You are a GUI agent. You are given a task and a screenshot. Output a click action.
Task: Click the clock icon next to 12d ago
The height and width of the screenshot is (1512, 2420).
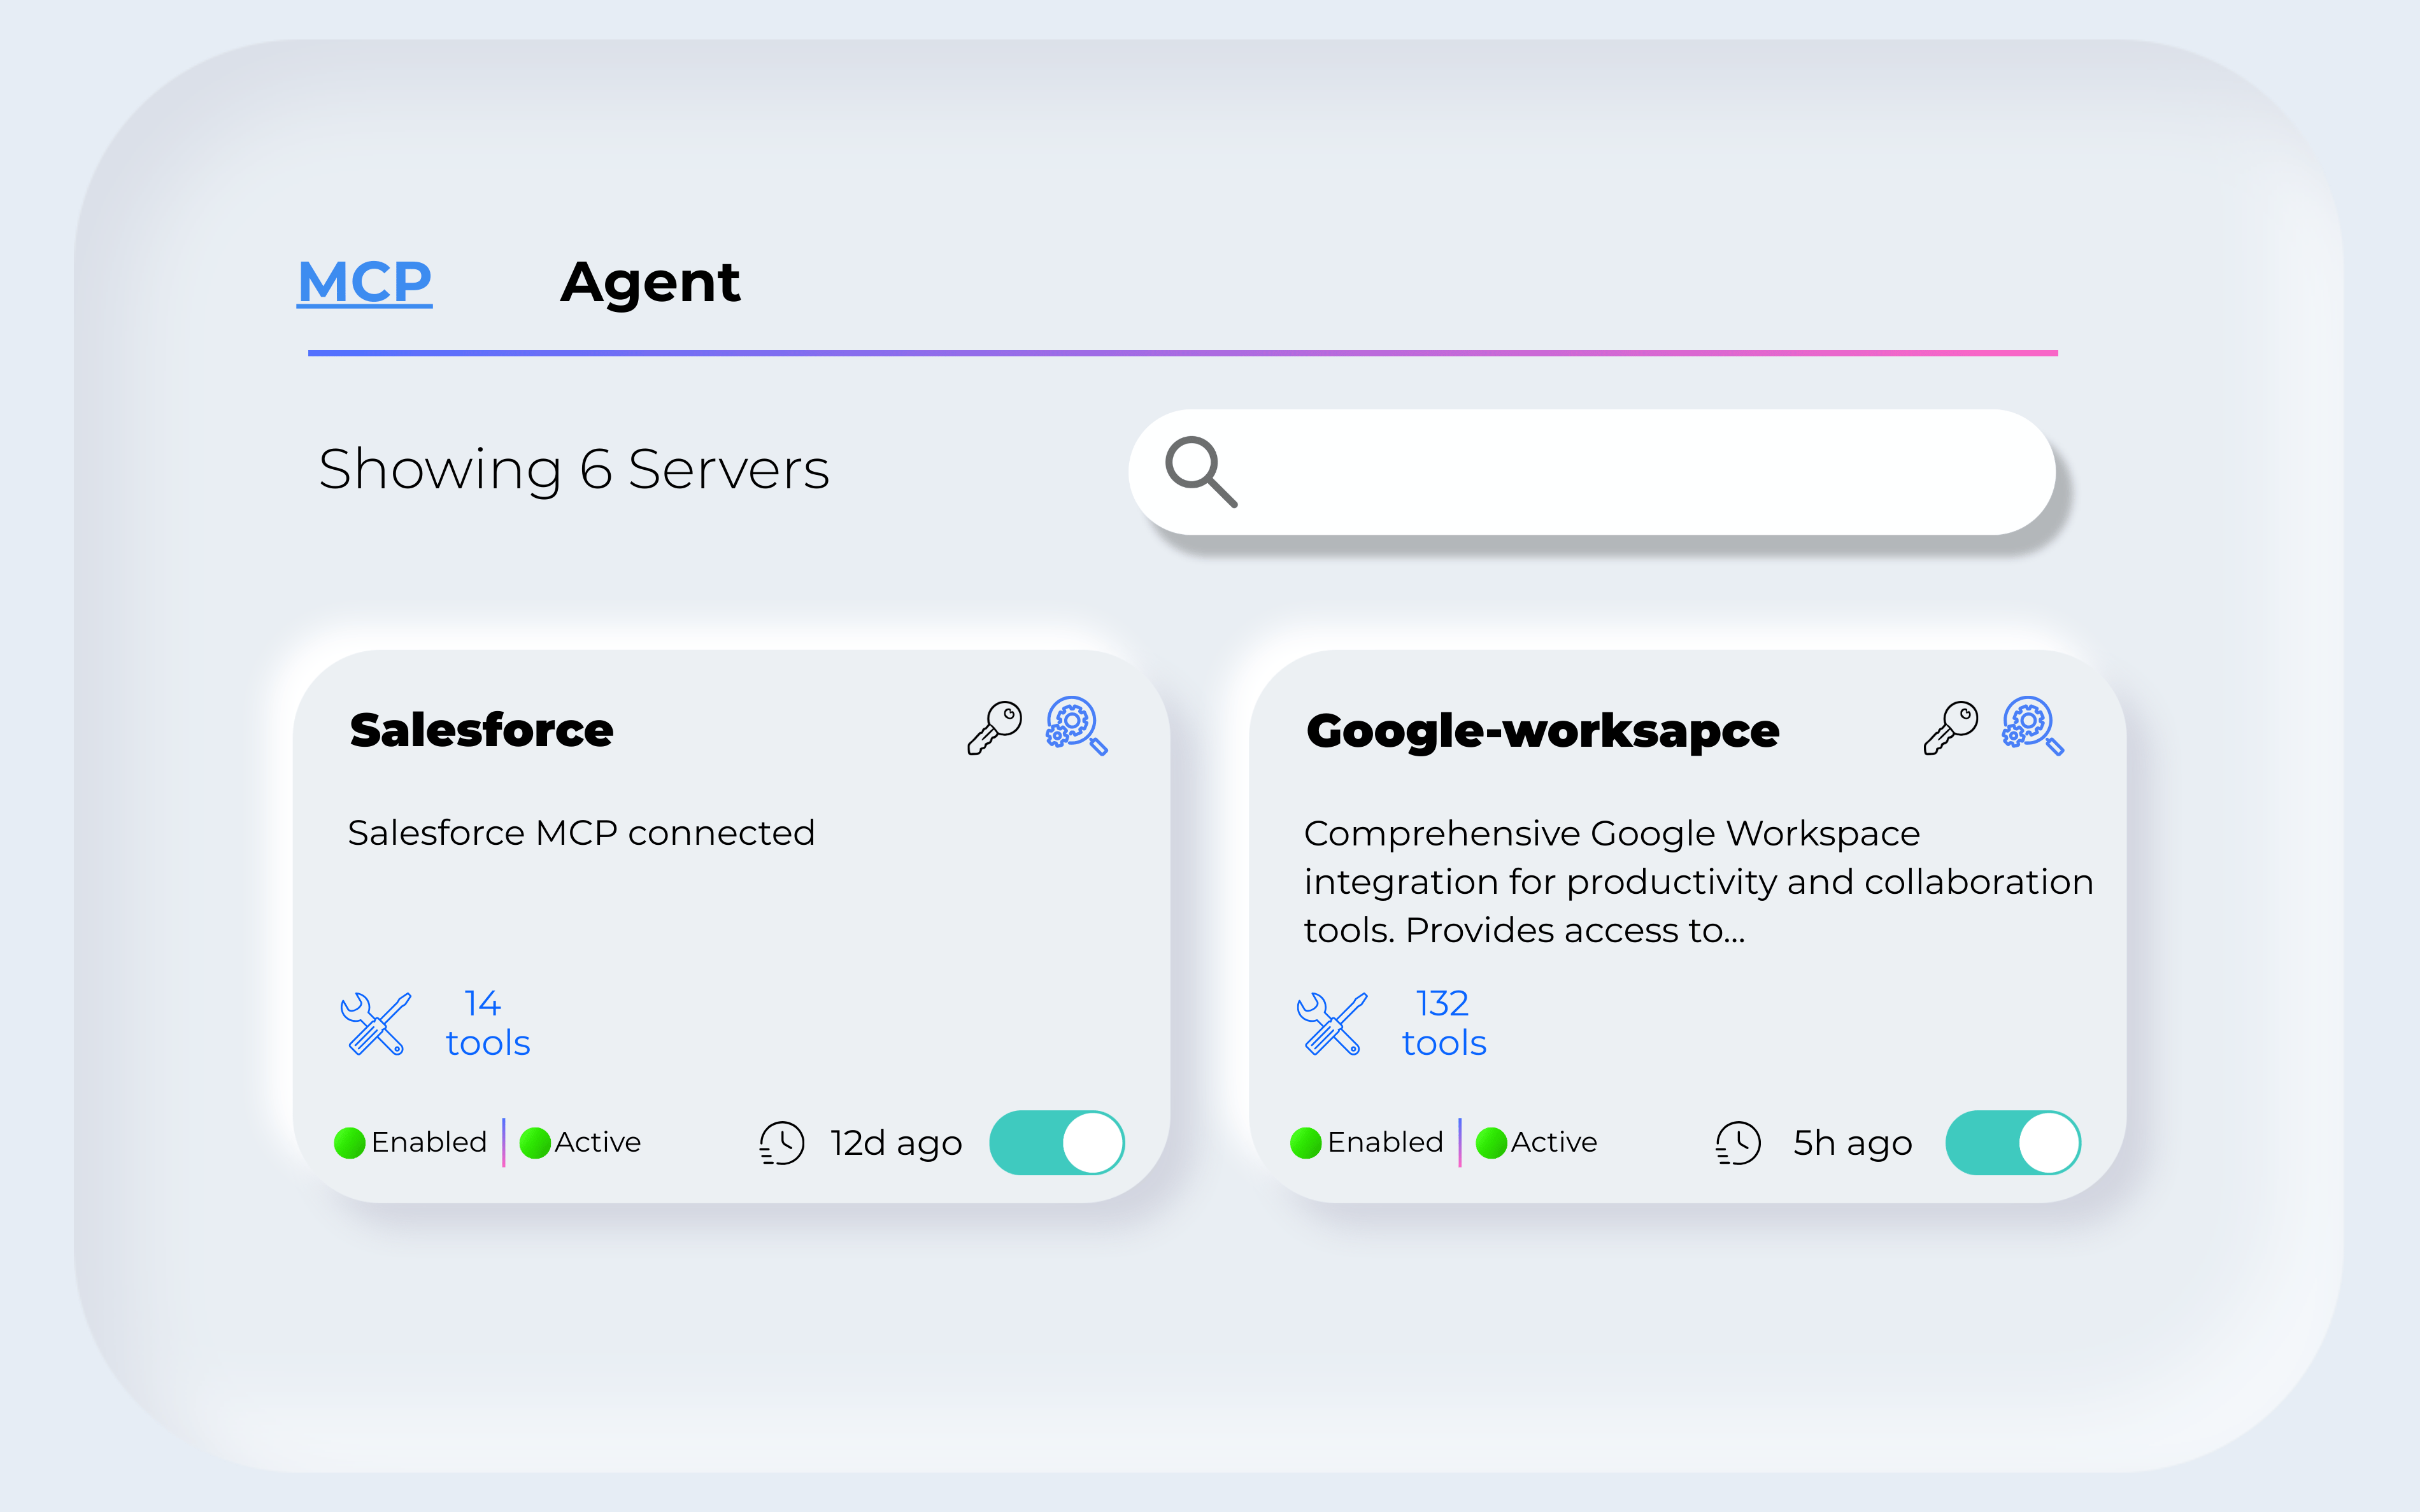781,1142
